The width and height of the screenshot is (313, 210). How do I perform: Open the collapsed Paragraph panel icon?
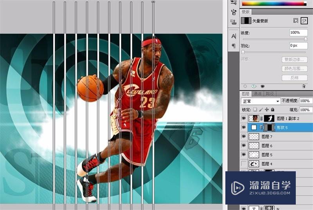pyautogui.click(x=234, y=46)
